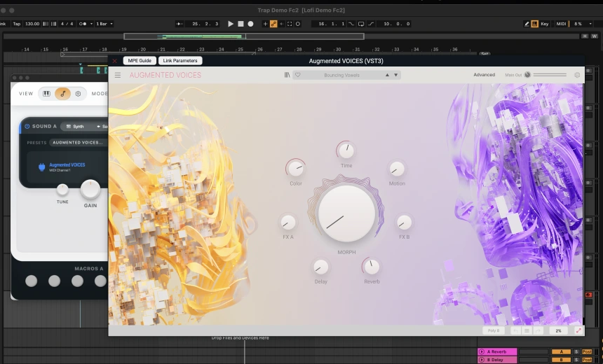The height and width of the screenshot is (364, 603).
Task: Open gear settings view in left plugin
Action: click(78, 94)
